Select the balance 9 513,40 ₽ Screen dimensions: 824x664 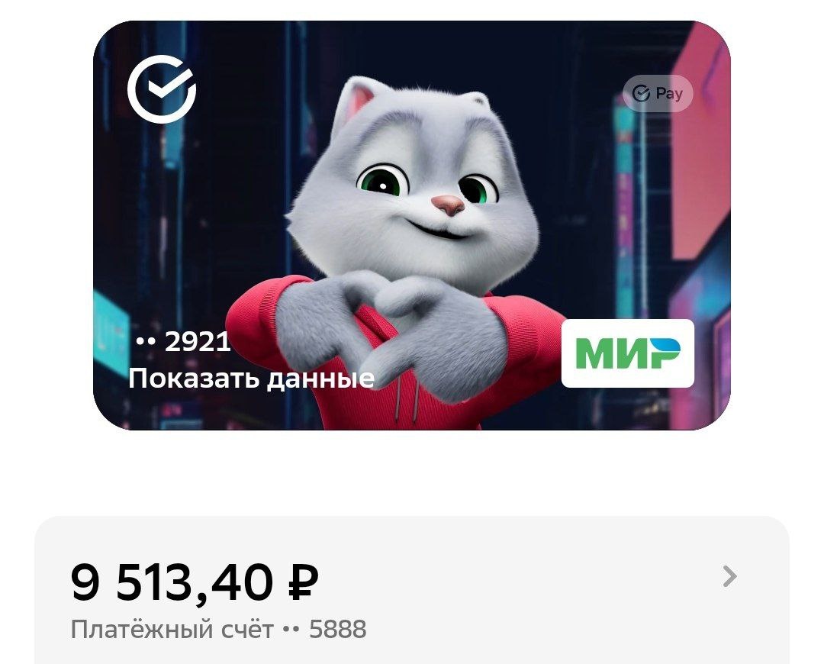[x=195, y=583]
